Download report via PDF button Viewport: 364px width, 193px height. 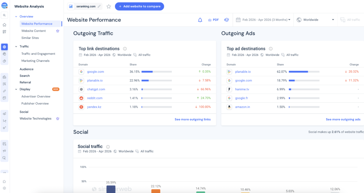pos(214,20)
